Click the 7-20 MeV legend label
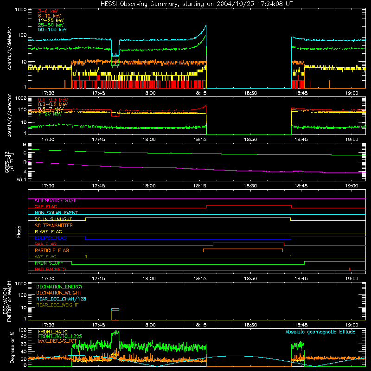This screenshot has width=371, height=371. click(x=50, y=114)
